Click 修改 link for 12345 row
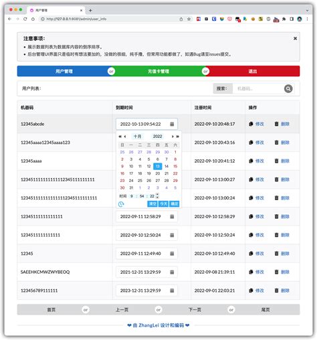Screen dimensions: 317x340 pos(259,254)
